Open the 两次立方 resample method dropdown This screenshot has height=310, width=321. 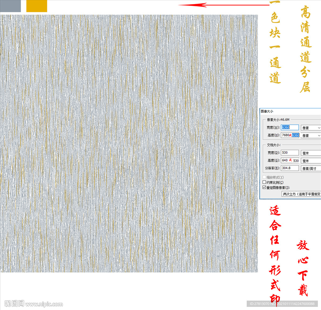[x=301, y=194]
